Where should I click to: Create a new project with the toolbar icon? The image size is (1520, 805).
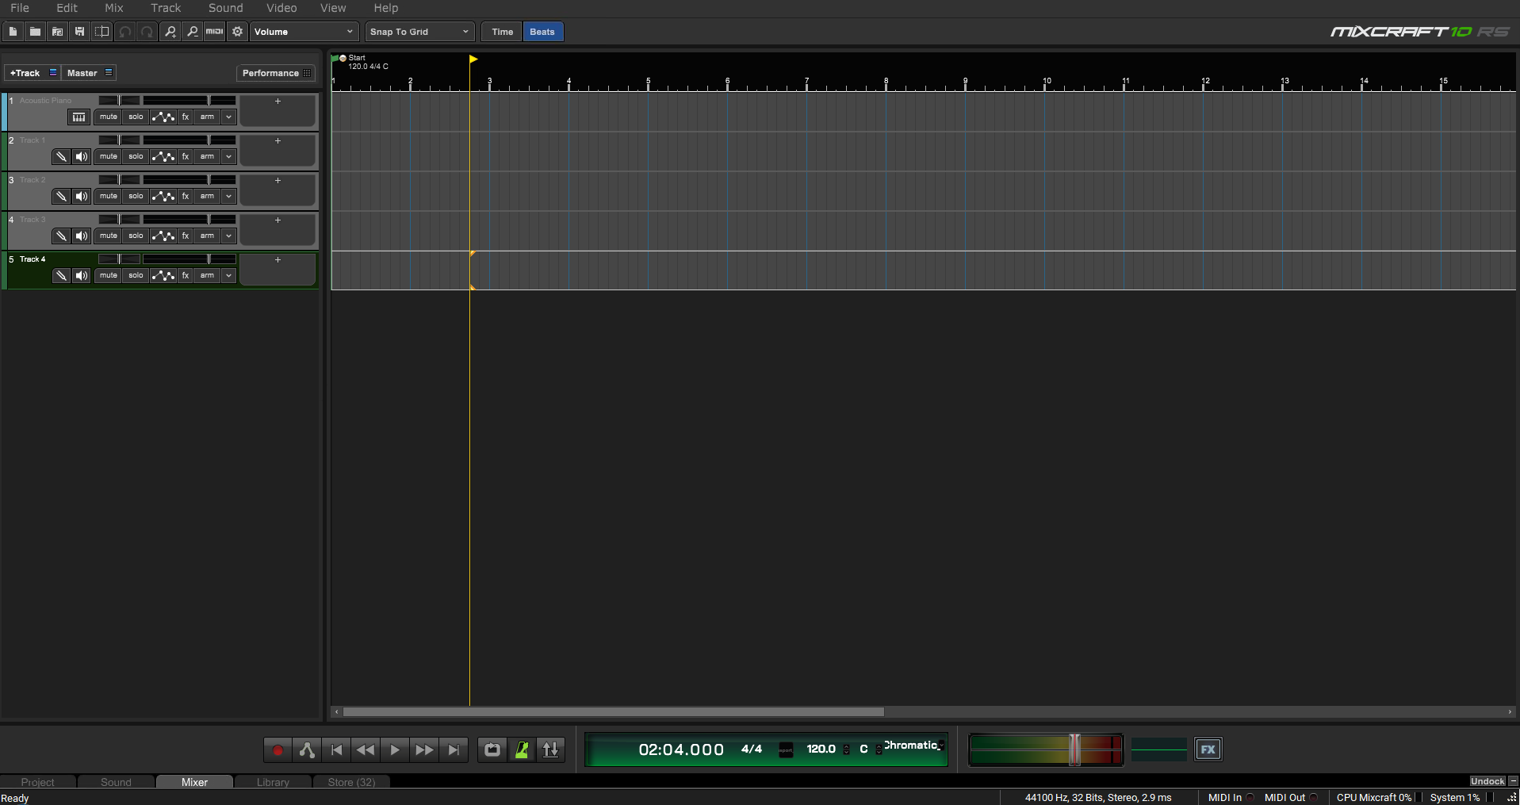pyautogui.click(x=13, y=32)
